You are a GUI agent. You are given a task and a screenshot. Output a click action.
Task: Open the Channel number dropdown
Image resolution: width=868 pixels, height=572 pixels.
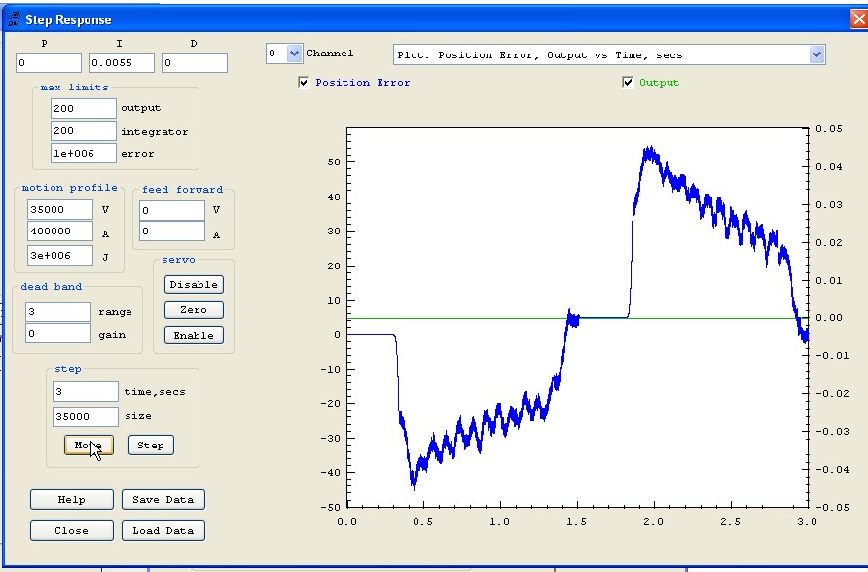point(294,54)
